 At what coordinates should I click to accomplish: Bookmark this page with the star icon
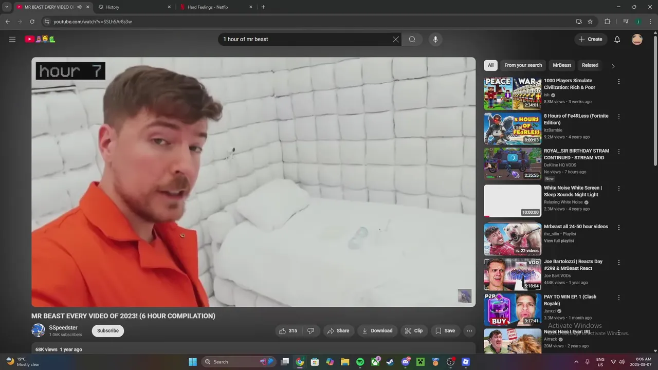click(590, 22)
